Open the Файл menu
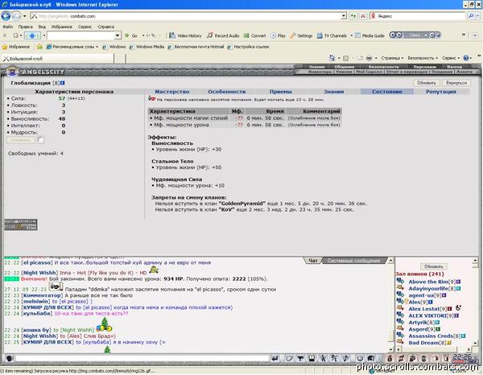 pos(8,27)
